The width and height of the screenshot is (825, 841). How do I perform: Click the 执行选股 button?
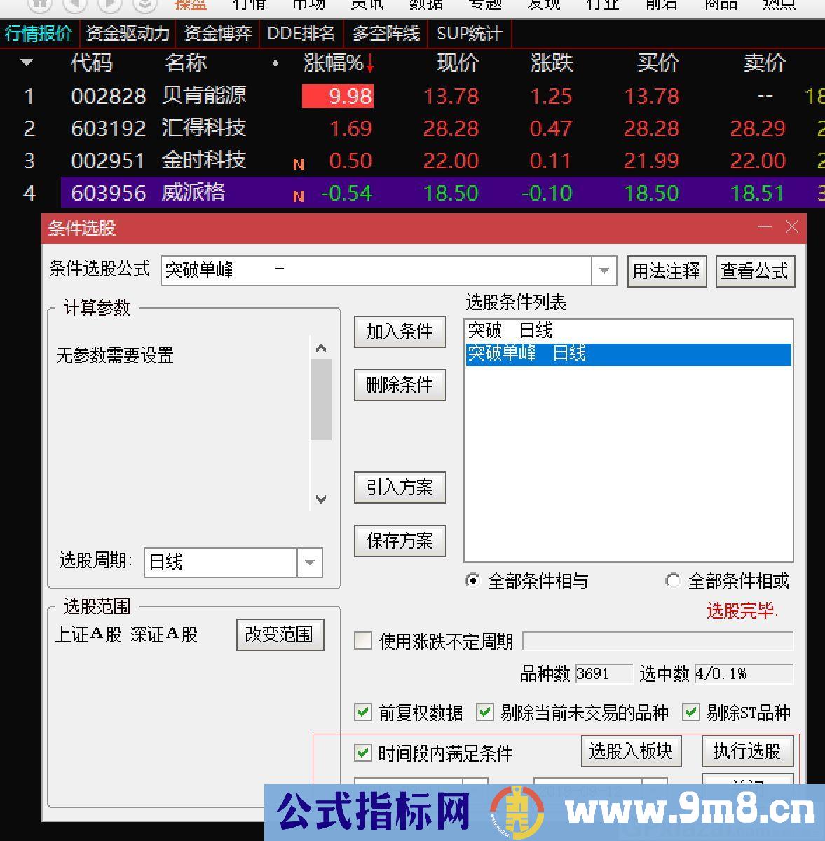[x=746, y=751]
